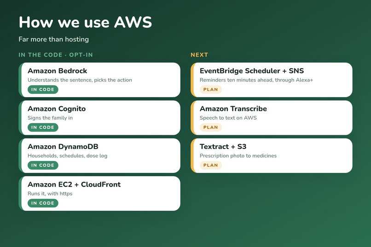Image resolution: width=371 pixels, height=247 pixels.
Task: Open the Amazon Transcribe card
Action: point(272,118)
